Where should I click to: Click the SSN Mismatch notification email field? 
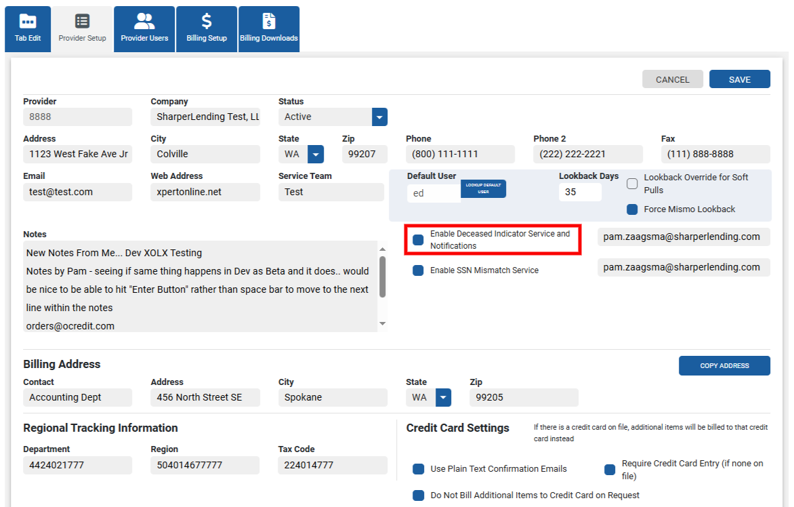684,268
